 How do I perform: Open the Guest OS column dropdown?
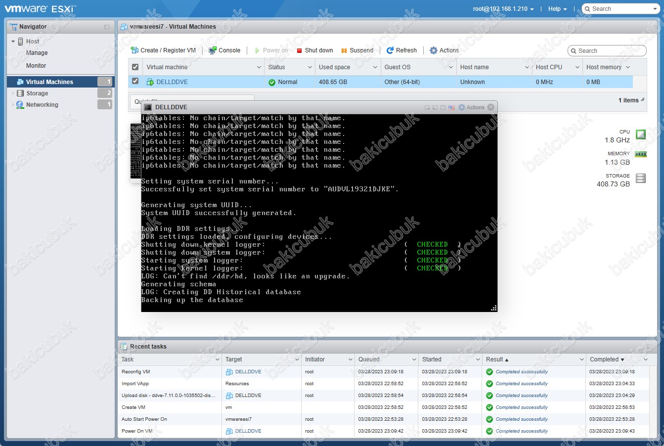pyautogui.click(x=451, y=67)
